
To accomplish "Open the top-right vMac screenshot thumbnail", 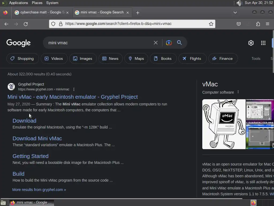I will [x=260, y=111].
